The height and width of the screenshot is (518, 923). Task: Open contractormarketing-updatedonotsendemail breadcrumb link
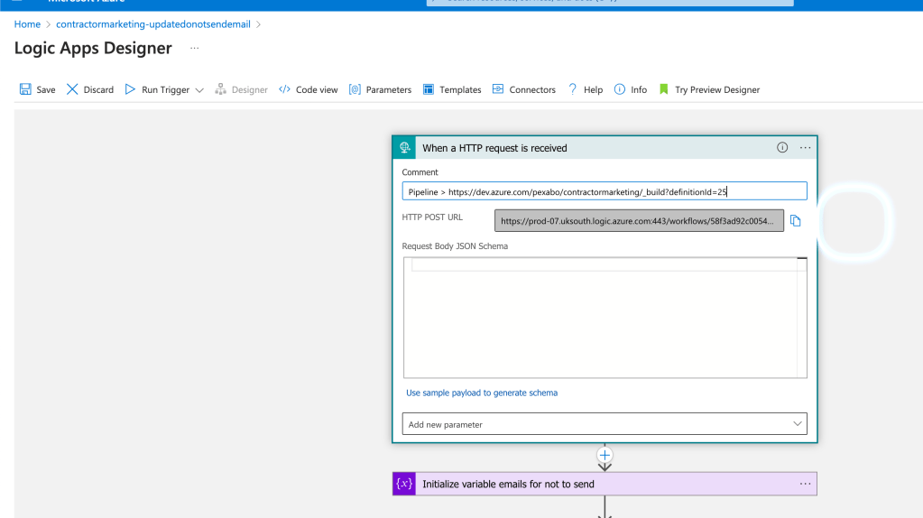pos(153,24)
